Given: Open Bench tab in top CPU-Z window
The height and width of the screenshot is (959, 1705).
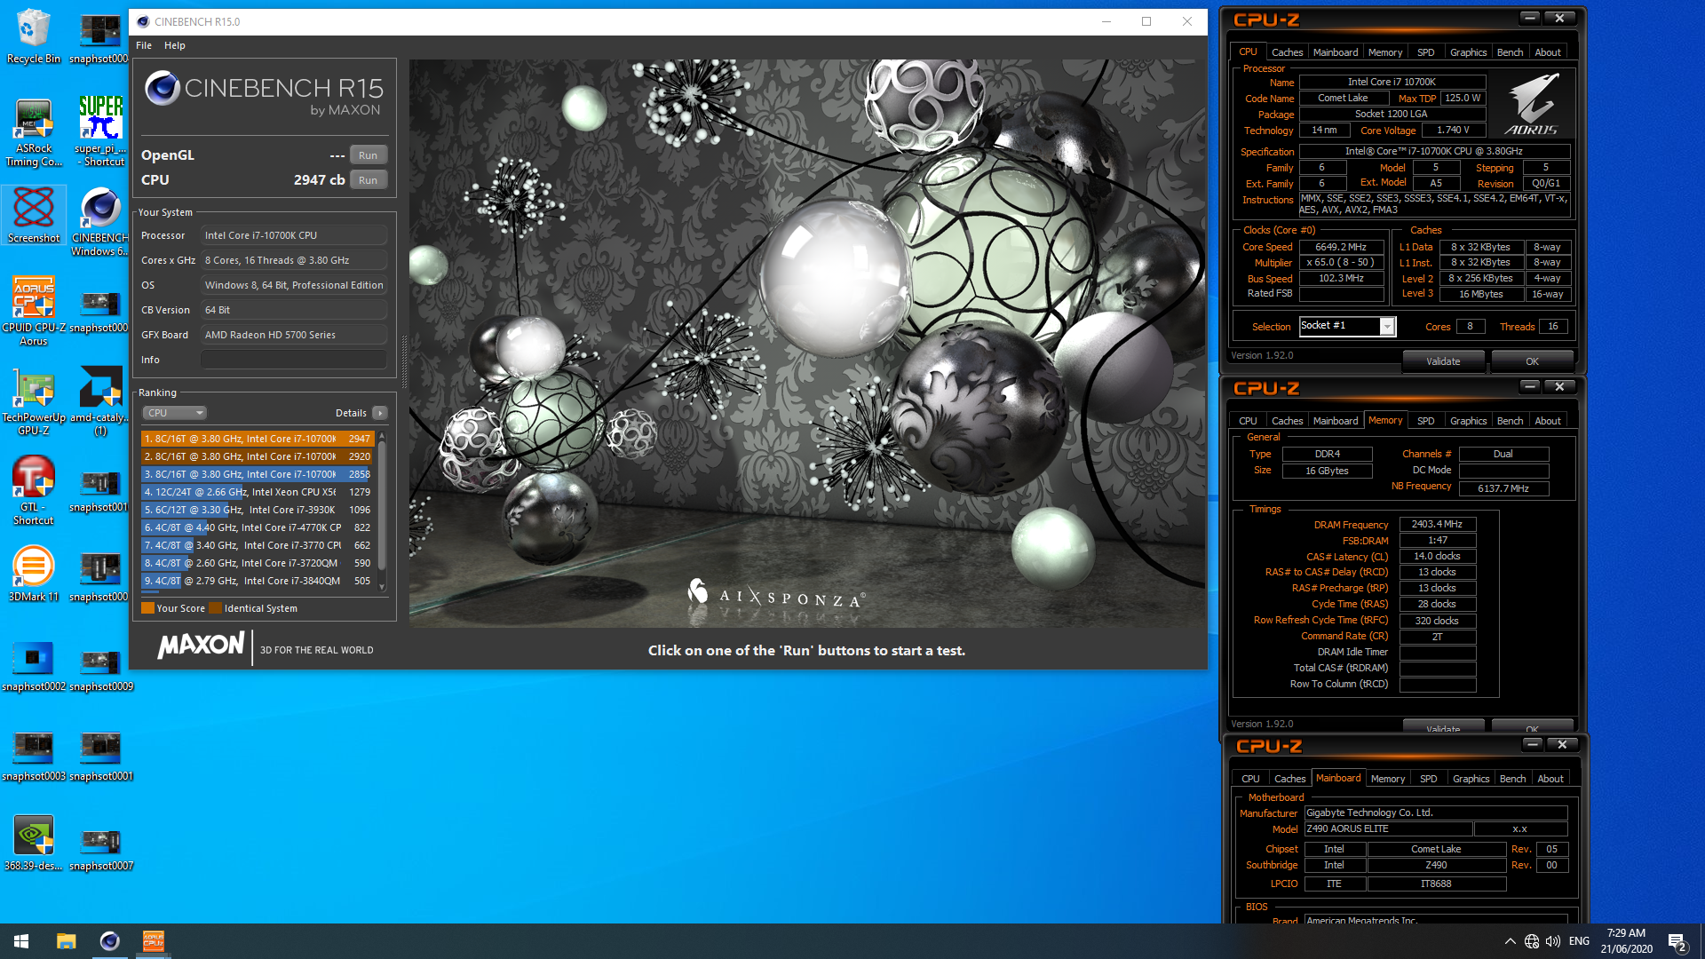Looking at the screenshot, I should click(1510, 52).
